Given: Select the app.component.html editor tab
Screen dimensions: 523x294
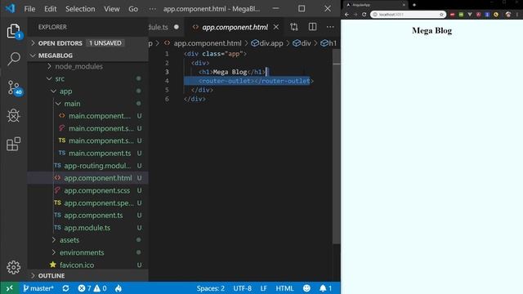Looking at the screenshot, I should click(235, 27).
